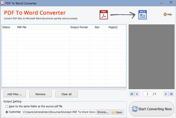The width and height of the screenshot is (176, 118).
Task: Jump to the last preview page
Action: click(x=171, y=94)
